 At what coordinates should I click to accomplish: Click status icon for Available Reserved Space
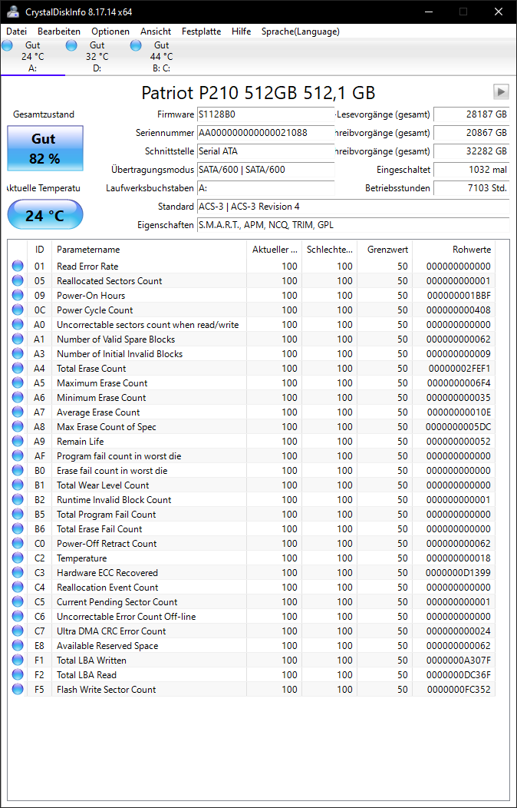(x=18, y=646)
